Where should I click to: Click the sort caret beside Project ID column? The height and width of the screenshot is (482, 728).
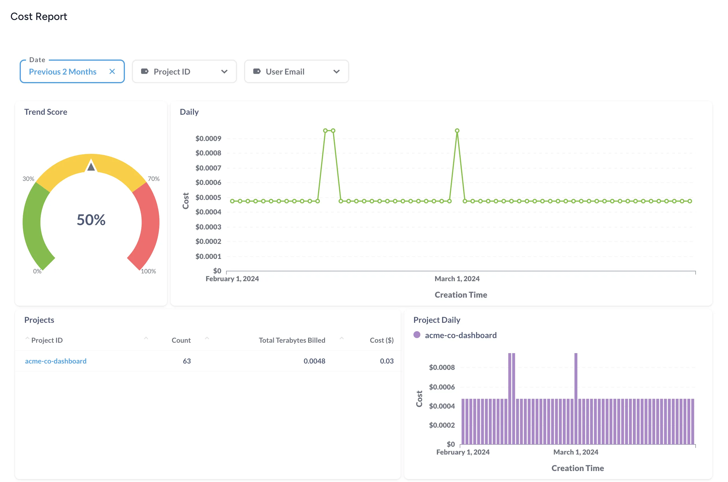[28, 338]
